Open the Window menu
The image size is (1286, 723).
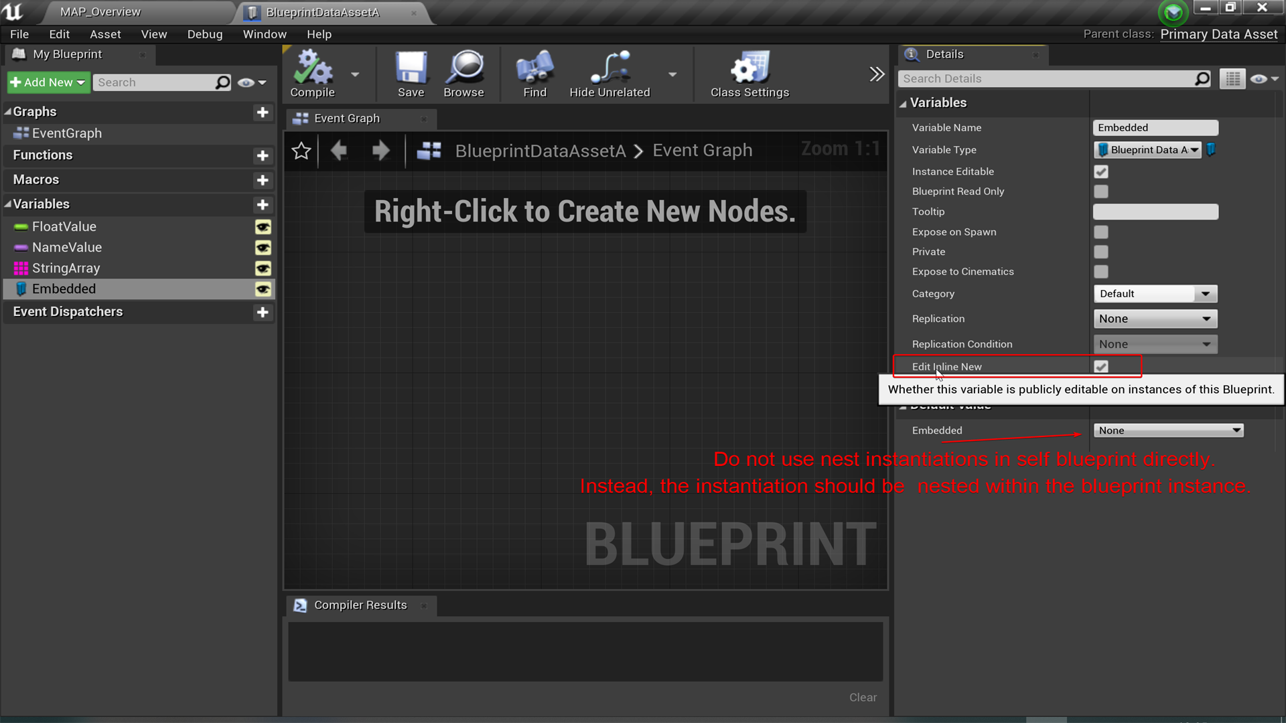click(264, 34)
